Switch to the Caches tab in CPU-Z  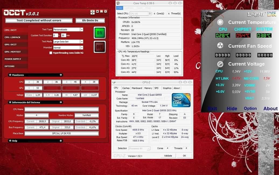[126, 88]
